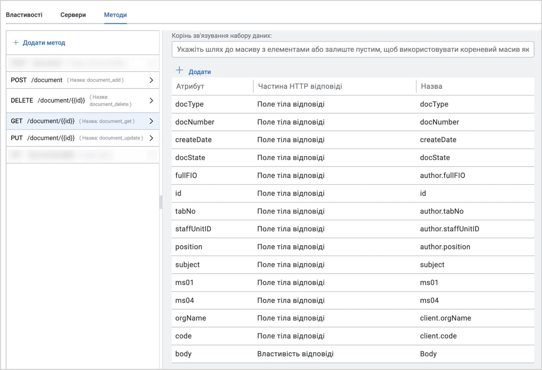This screenshot has width=542, height=370.
Task: Select the POST /document method row
Action: pyautogui.click(x=83, y=80)
